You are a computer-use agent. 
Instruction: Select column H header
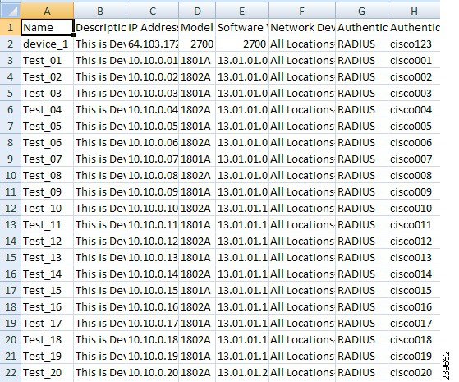point(414,11)
